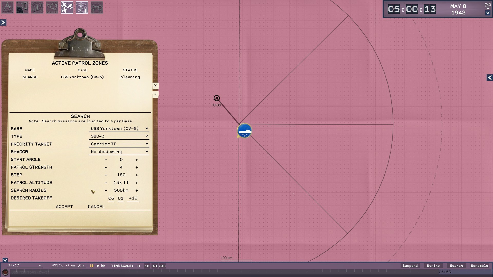Click the radio antenna signal icon
493x277 pixels.
click(x=488, y=5)
